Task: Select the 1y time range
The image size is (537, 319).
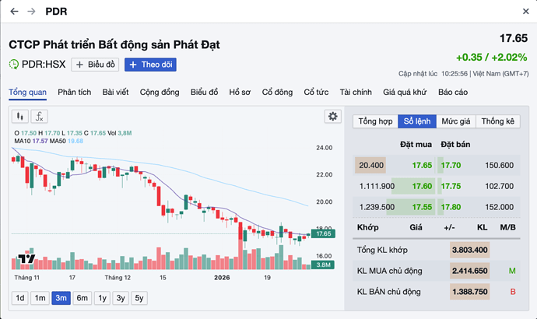Action: tap(101, 298)
